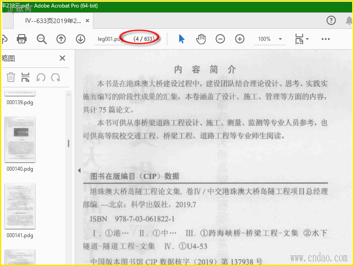Click the thumbnail panel scrollbar

(69, 143)
